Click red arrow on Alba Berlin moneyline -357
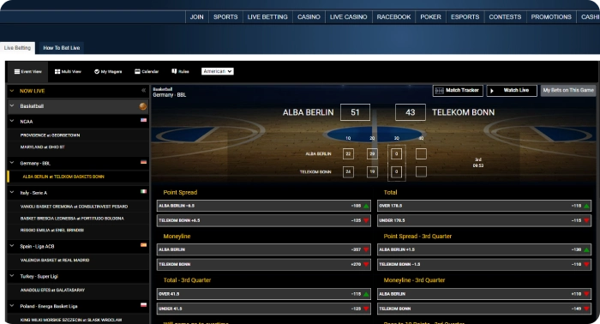The width and height of the screenshot is (600, 324). click(366, 249)
